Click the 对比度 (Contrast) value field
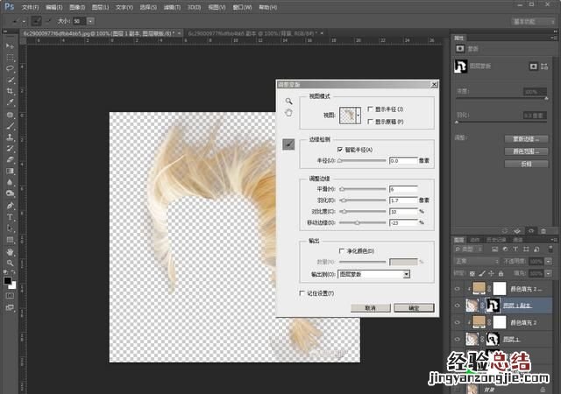The image size is (561, 394). tap(403, 212)
